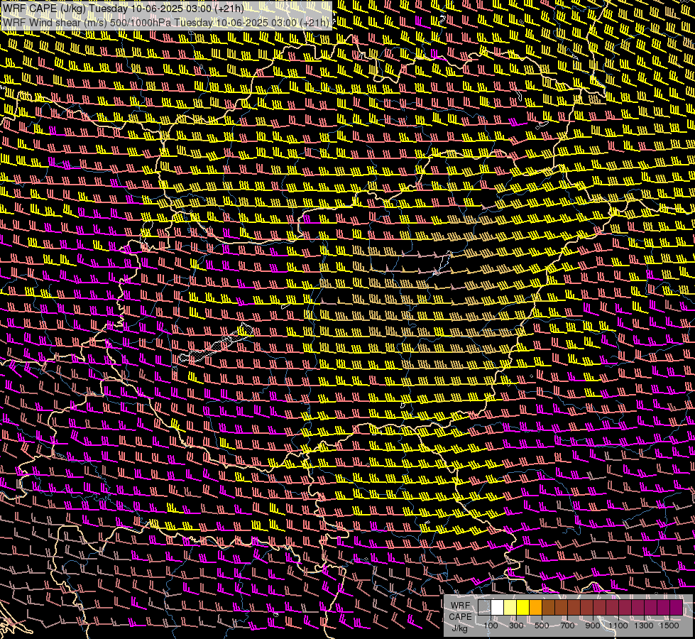The width and height of the screenshot is (695, 639).
Task: Click the 300 legend tick label
Action: tap(516, 626)
